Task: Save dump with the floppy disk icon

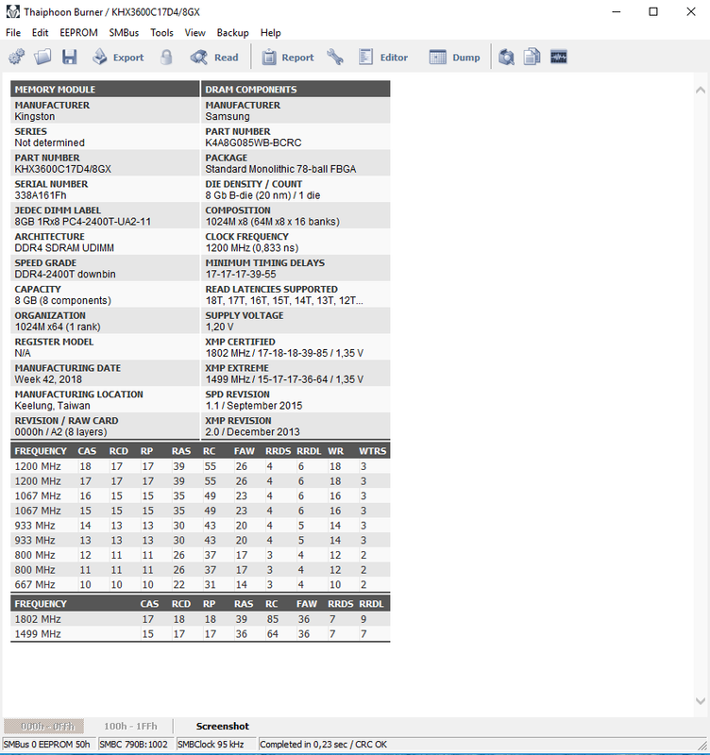Action: coord(69,57)
